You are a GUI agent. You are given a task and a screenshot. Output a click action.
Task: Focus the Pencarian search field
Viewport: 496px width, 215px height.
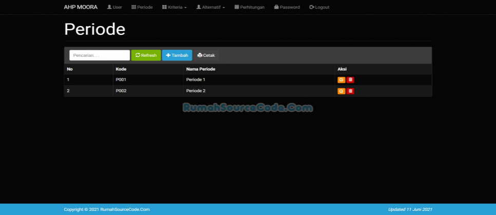(x=100, y=55)
